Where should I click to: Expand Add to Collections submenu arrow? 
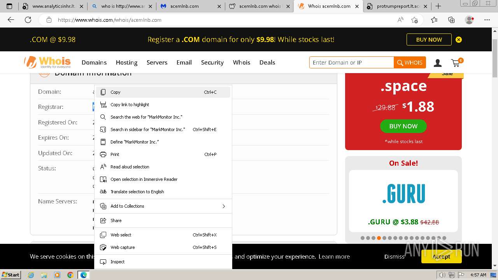[x=224, y=206]
